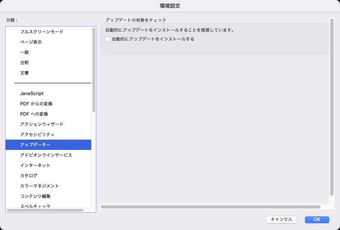Click category list vertical scrollbar

point(94,70)
